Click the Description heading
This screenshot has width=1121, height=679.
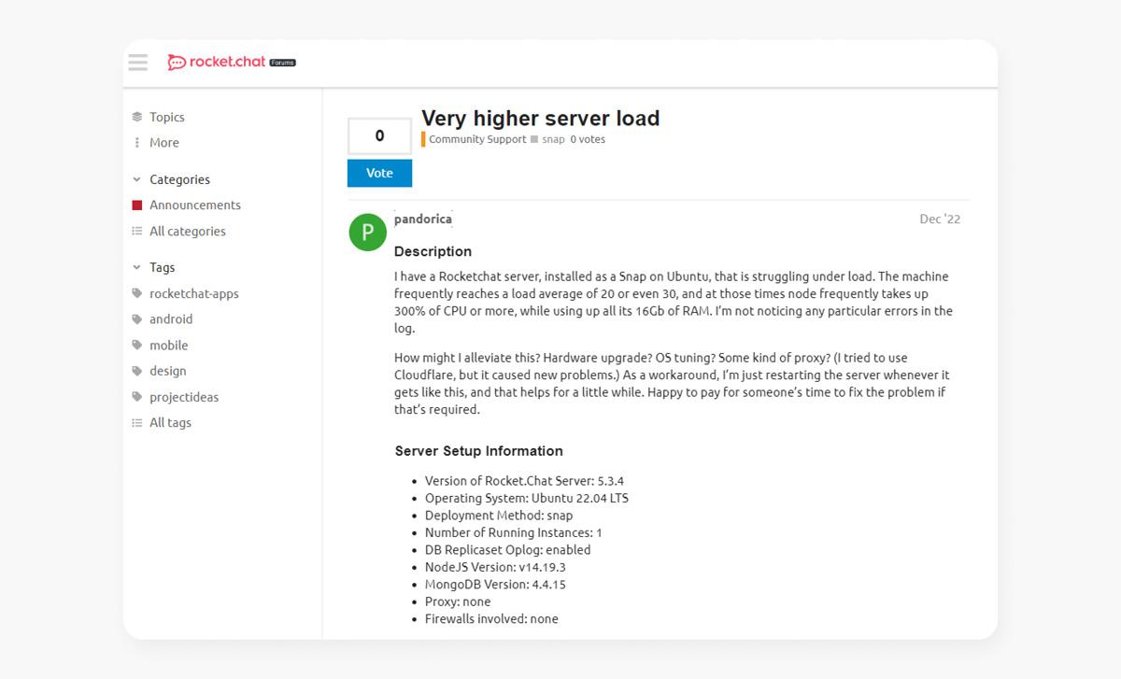pyautogui.click(x=433, y=251)
